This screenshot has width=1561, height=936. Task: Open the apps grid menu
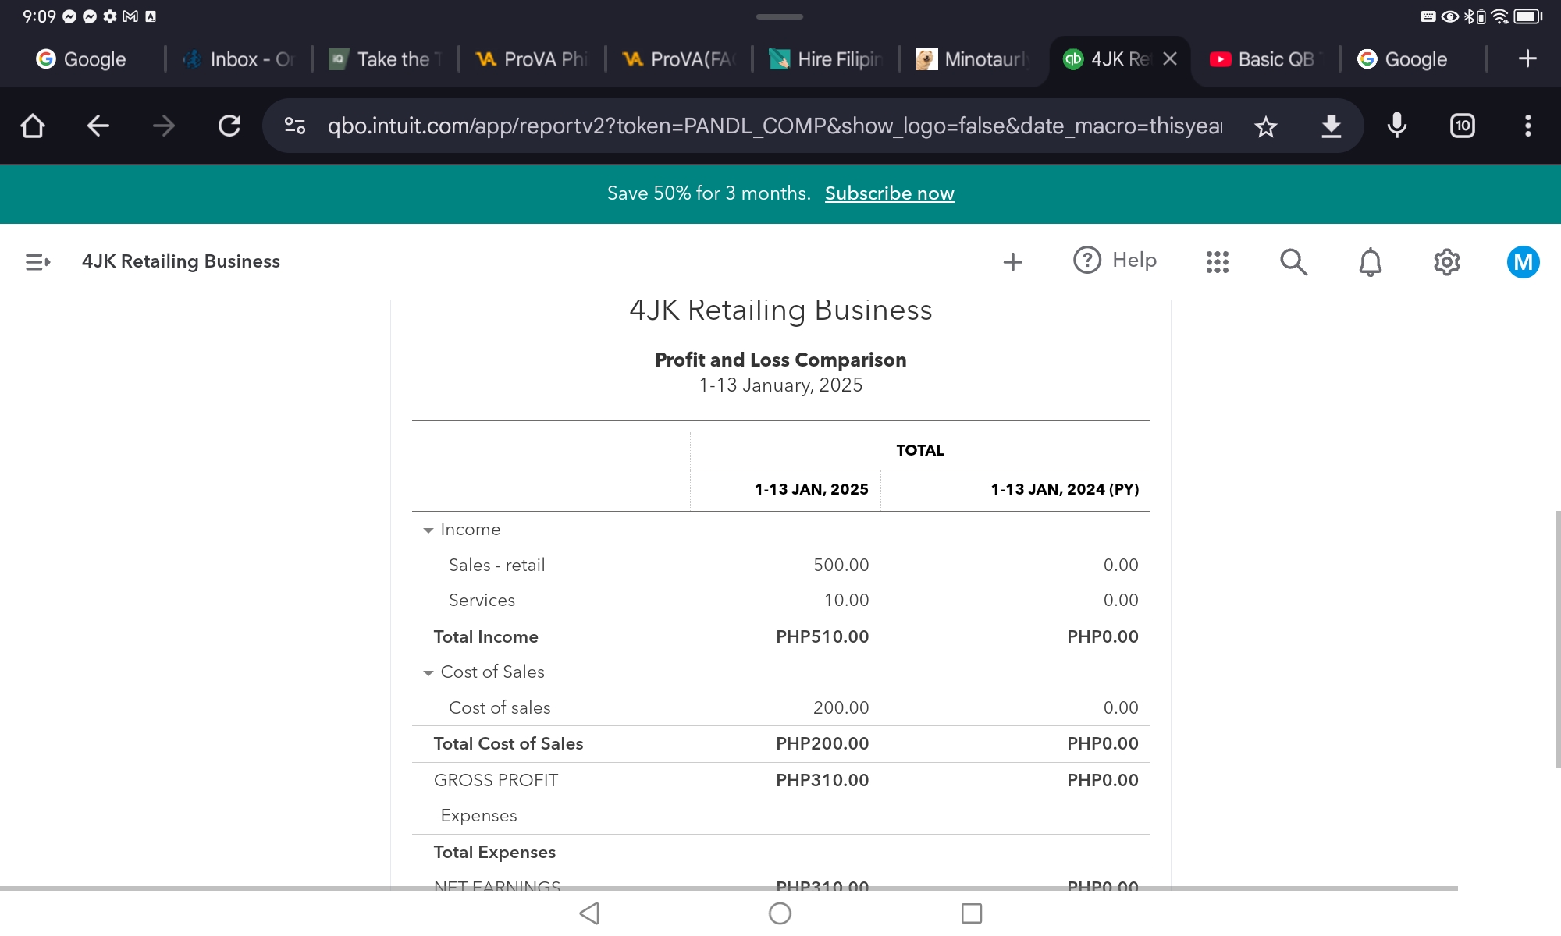point(1217,262)
